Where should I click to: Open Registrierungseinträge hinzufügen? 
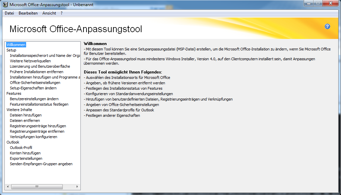pos(38,126)
